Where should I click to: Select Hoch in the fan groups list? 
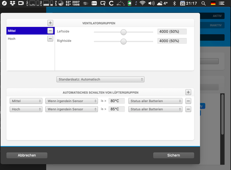[27, 39]
